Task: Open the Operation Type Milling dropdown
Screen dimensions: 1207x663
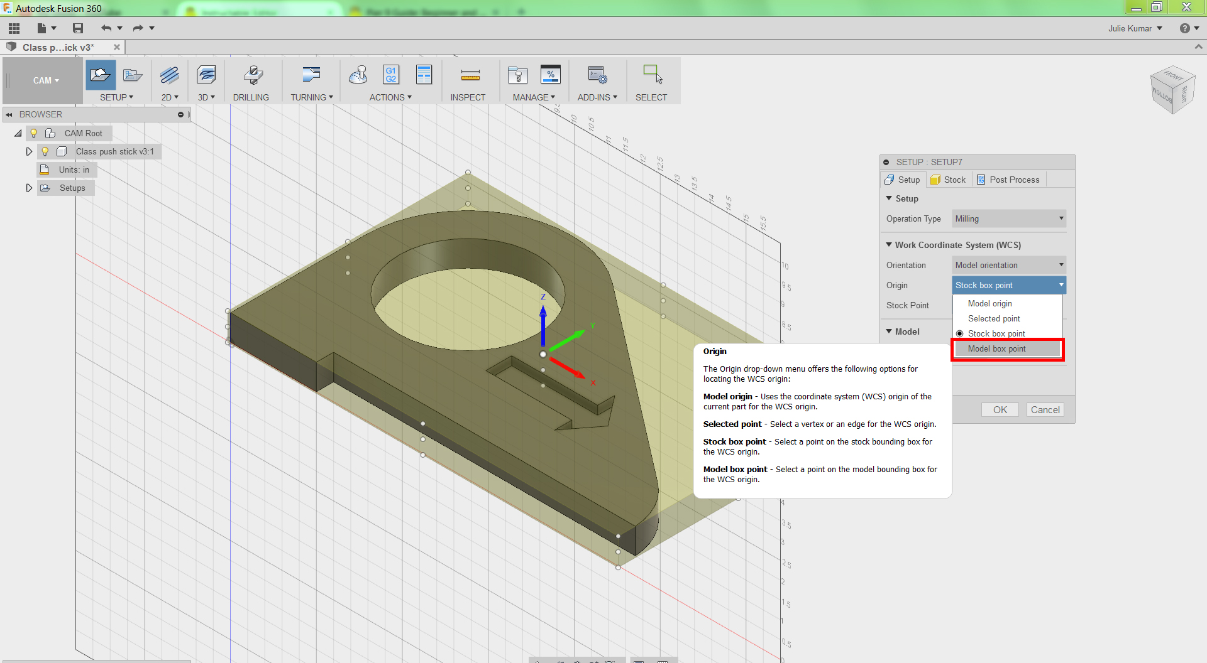Action: pos(1009,218)
